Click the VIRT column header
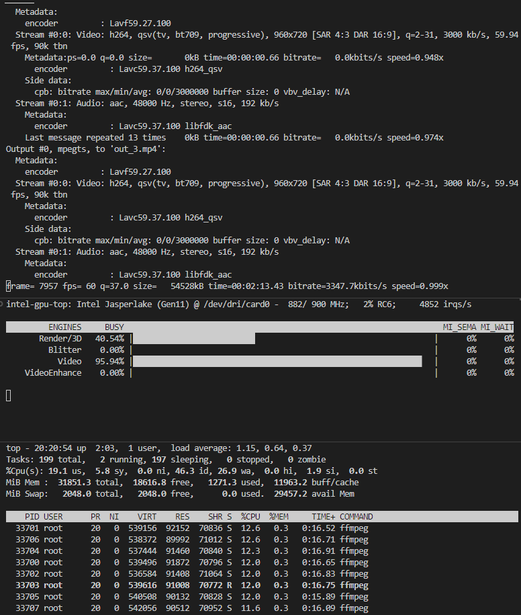This screenshot has height=615, width=521. 147,517
